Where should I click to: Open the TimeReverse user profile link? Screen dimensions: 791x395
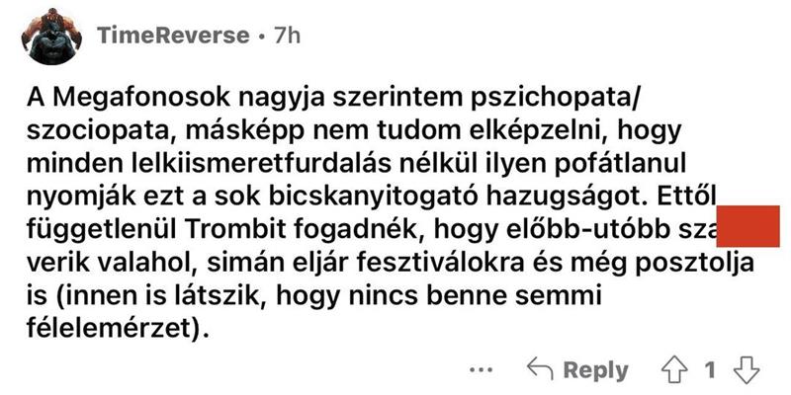coord(172,36)
